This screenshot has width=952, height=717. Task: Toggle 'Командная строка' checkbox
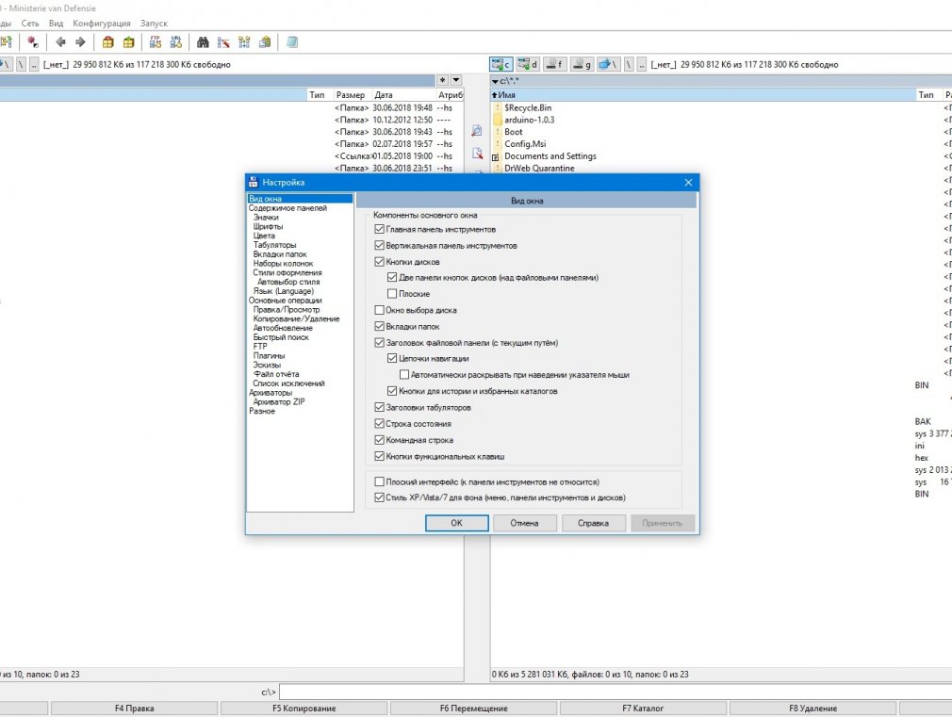380,440
